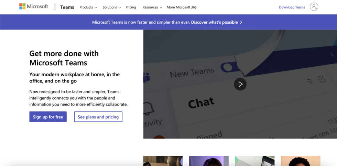Select More Microsoft 365 in the navigation
The image size is (337, 166).
[x=182, y=7]
